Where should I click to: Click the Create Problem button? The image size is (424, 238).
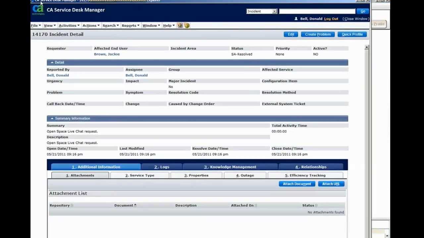tap(317, 34)
